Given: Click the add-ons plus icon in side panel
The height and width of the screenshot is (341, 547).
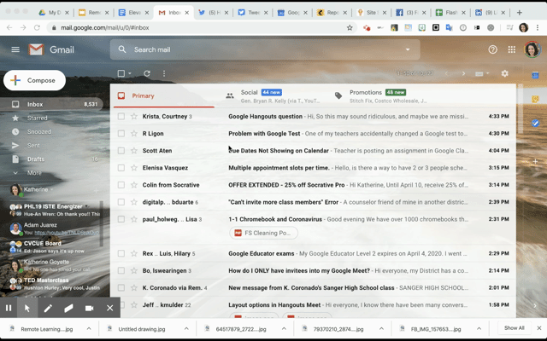Looking at the screenshot, I should tap(535, 161).
